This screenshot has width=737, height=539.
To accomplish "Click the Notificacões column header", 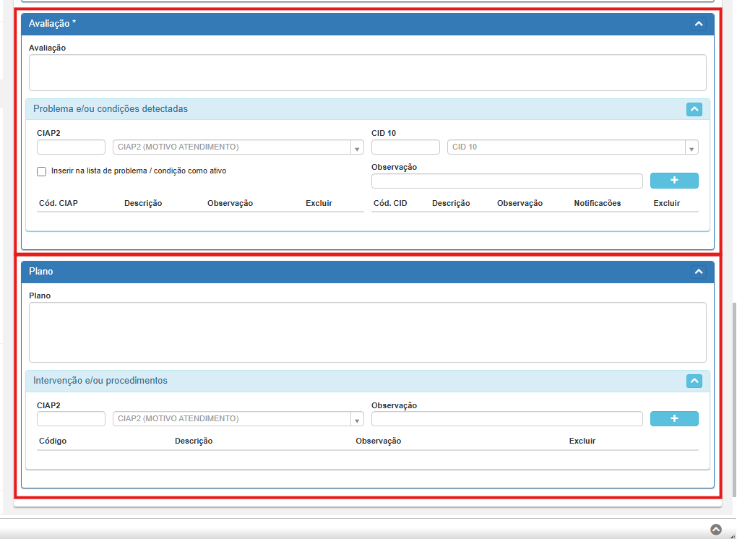I will [597, 203].
